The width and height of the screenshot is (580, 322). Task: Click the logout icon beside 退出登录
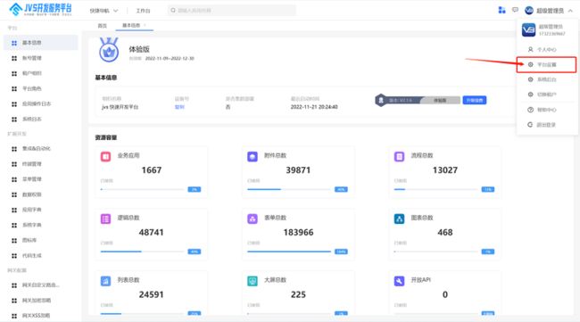pos(530,125)
